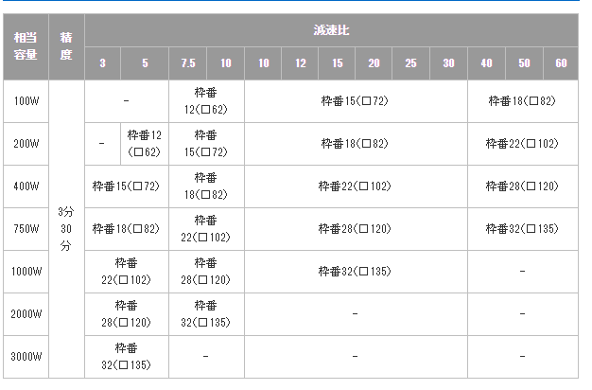Click the 60 reduction ratio header
592x390 pixels.
click(x=561, y=63)
